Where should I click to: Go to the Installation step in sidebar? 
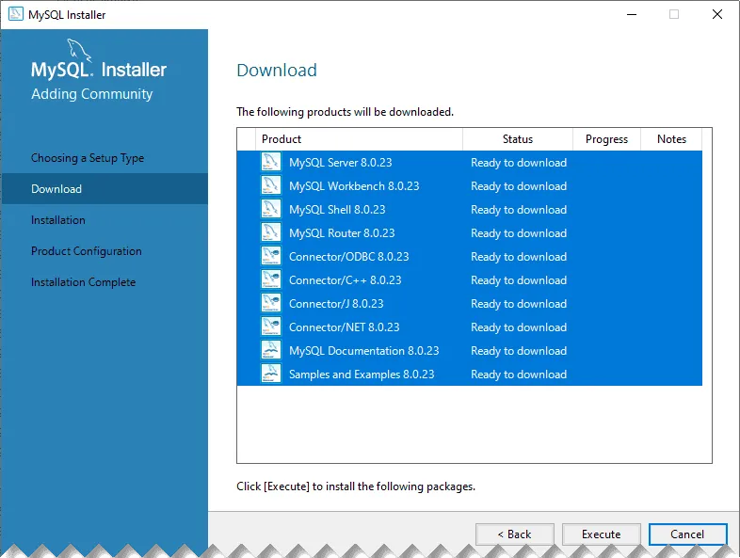click(x=58, y=220)
